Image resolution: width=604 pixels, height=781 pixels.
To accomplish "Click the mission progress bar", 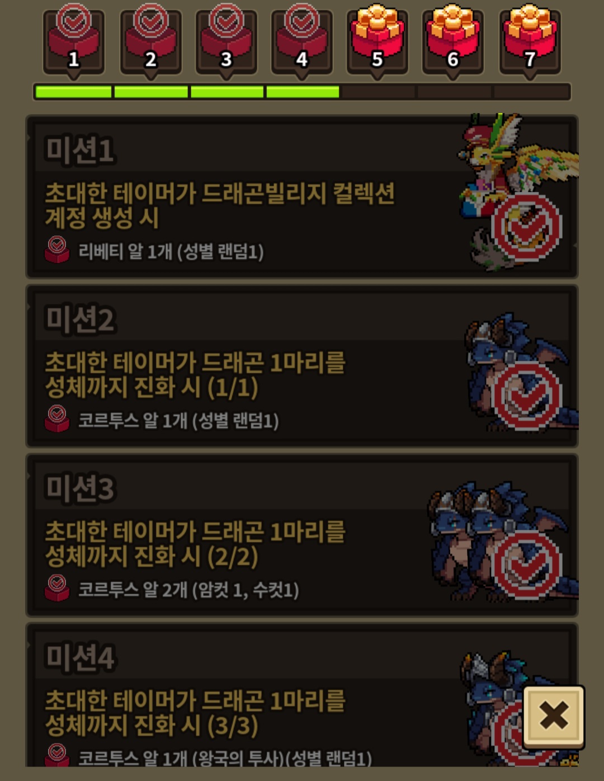I will 302,92.
